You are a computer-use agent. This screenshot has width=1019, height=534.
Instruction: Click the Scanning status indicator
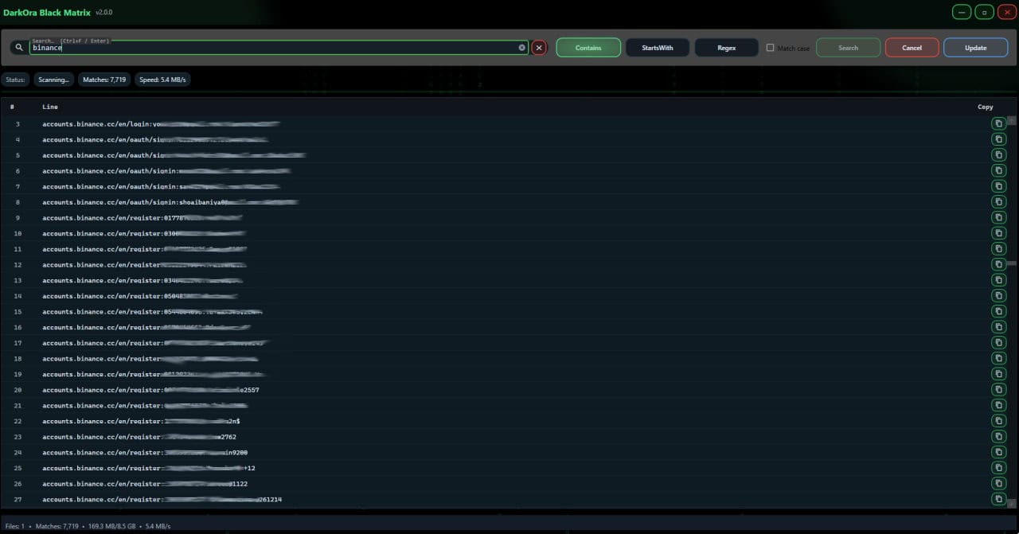[53, 80]
